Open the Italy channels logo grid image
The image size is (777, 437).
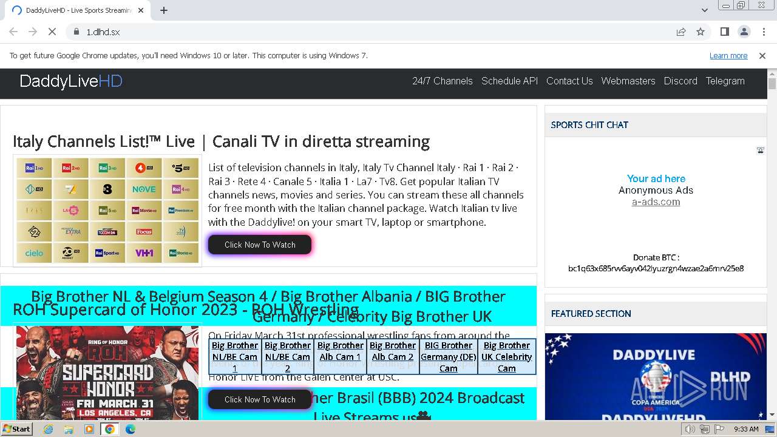[x=107, y=211]
